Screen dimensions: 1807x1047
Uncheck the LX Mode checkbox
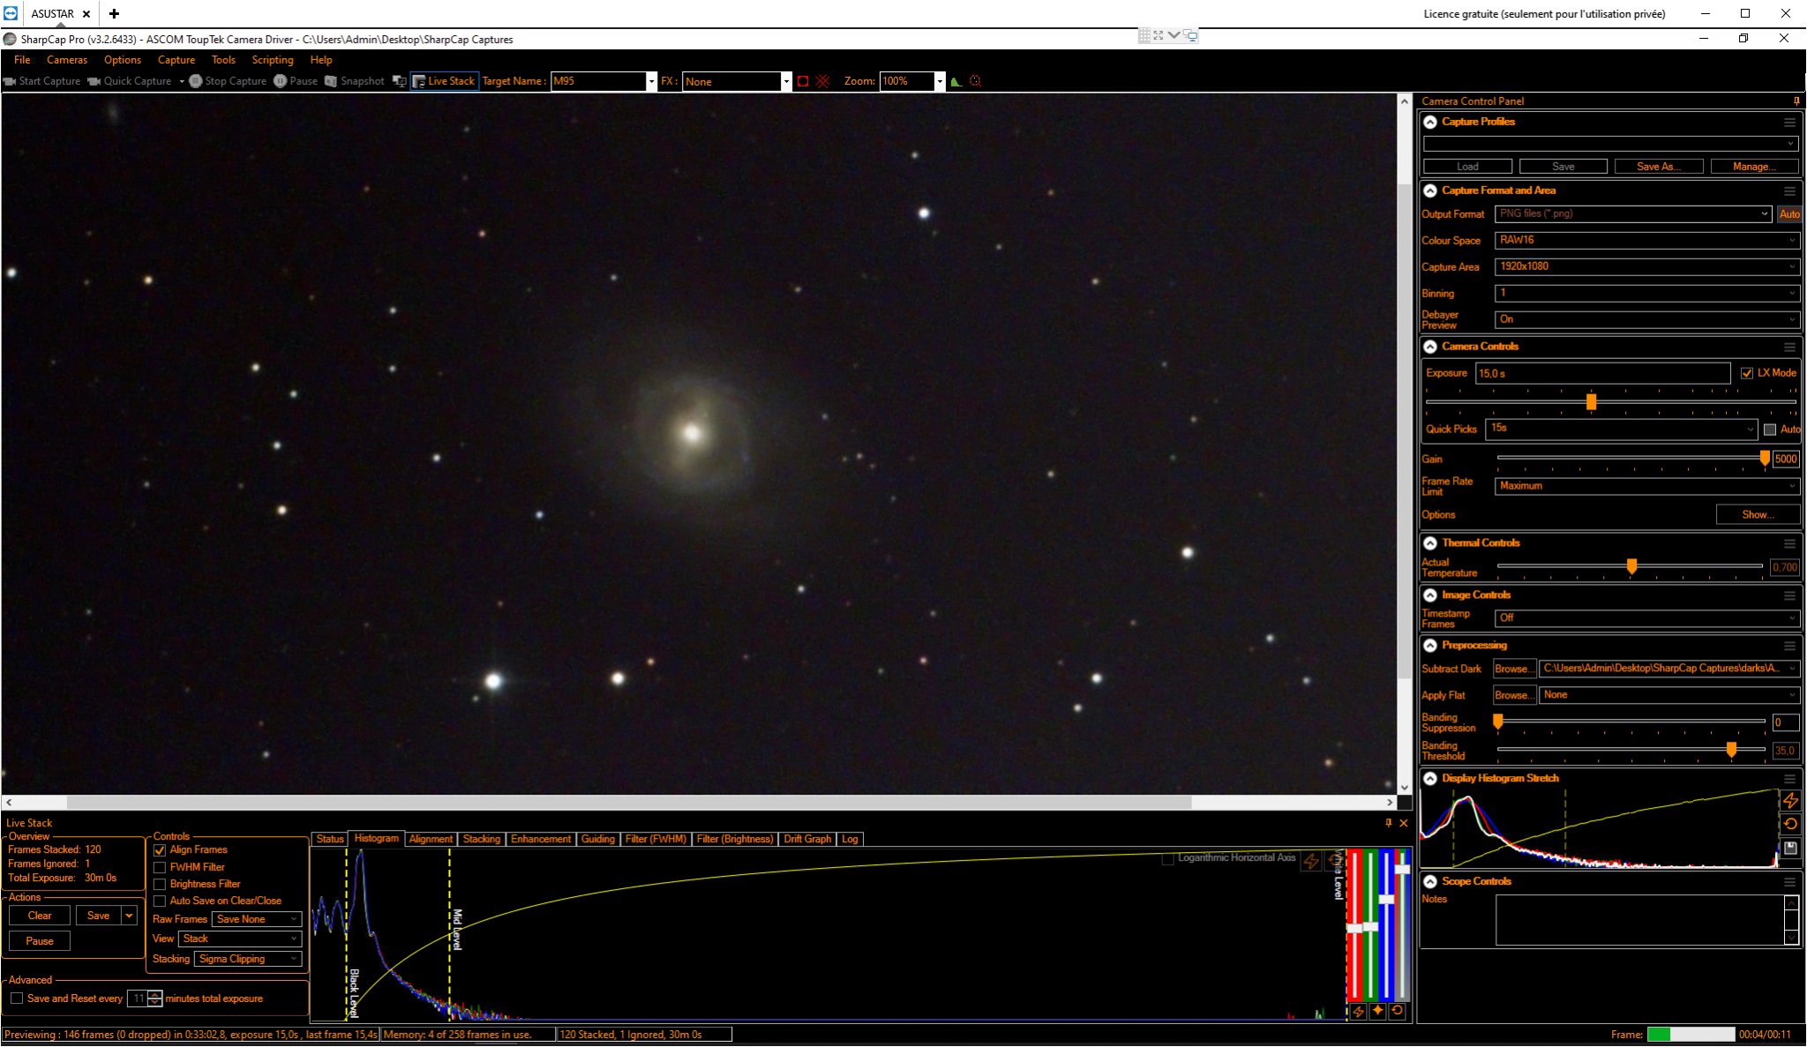(x=1747, y=373)
